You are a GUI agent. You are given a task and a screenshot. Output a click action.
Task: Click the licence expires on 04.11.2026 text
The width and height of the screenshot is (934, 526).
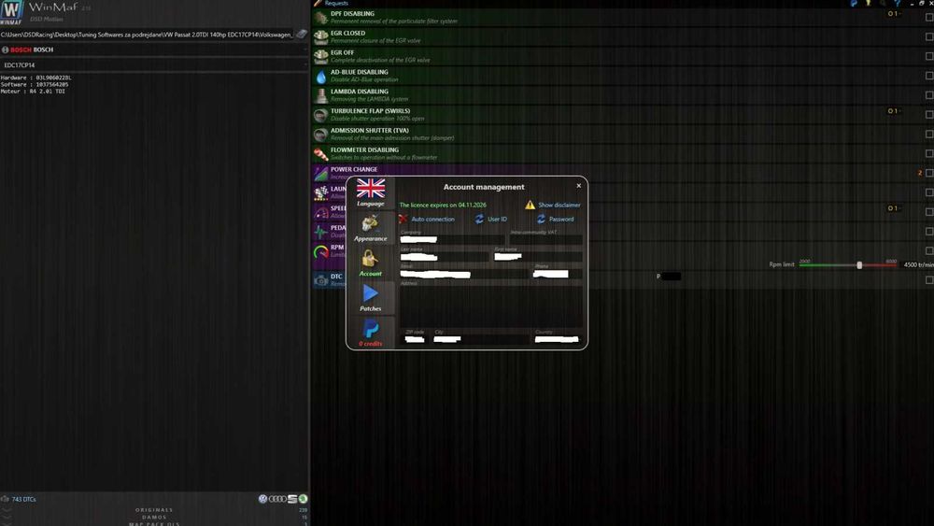pos(443,205)
